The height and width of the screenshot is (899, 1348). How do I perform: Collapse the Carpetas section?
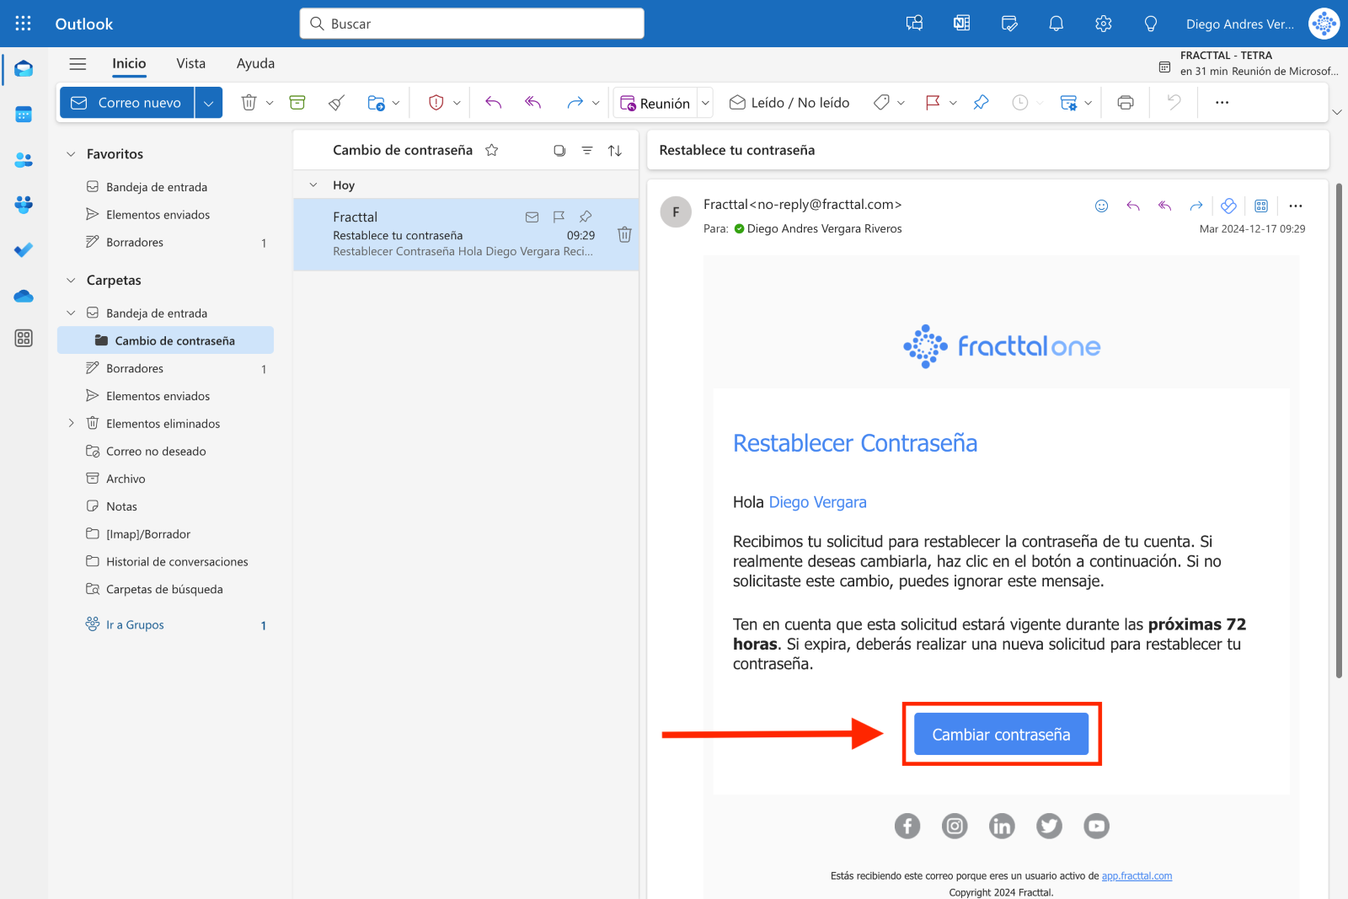(x=71, y=281)
